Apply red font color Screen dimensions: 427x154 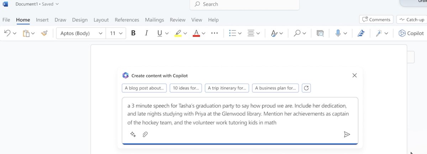coord(196,33)
